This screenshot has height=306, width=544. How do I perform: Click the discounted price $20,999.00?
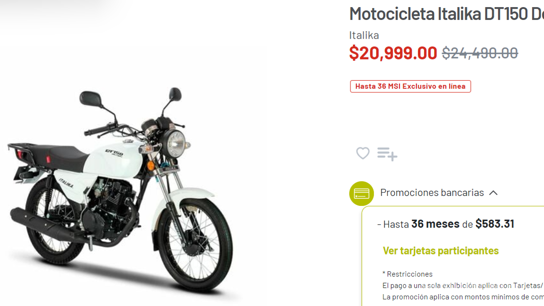(393, 53)
